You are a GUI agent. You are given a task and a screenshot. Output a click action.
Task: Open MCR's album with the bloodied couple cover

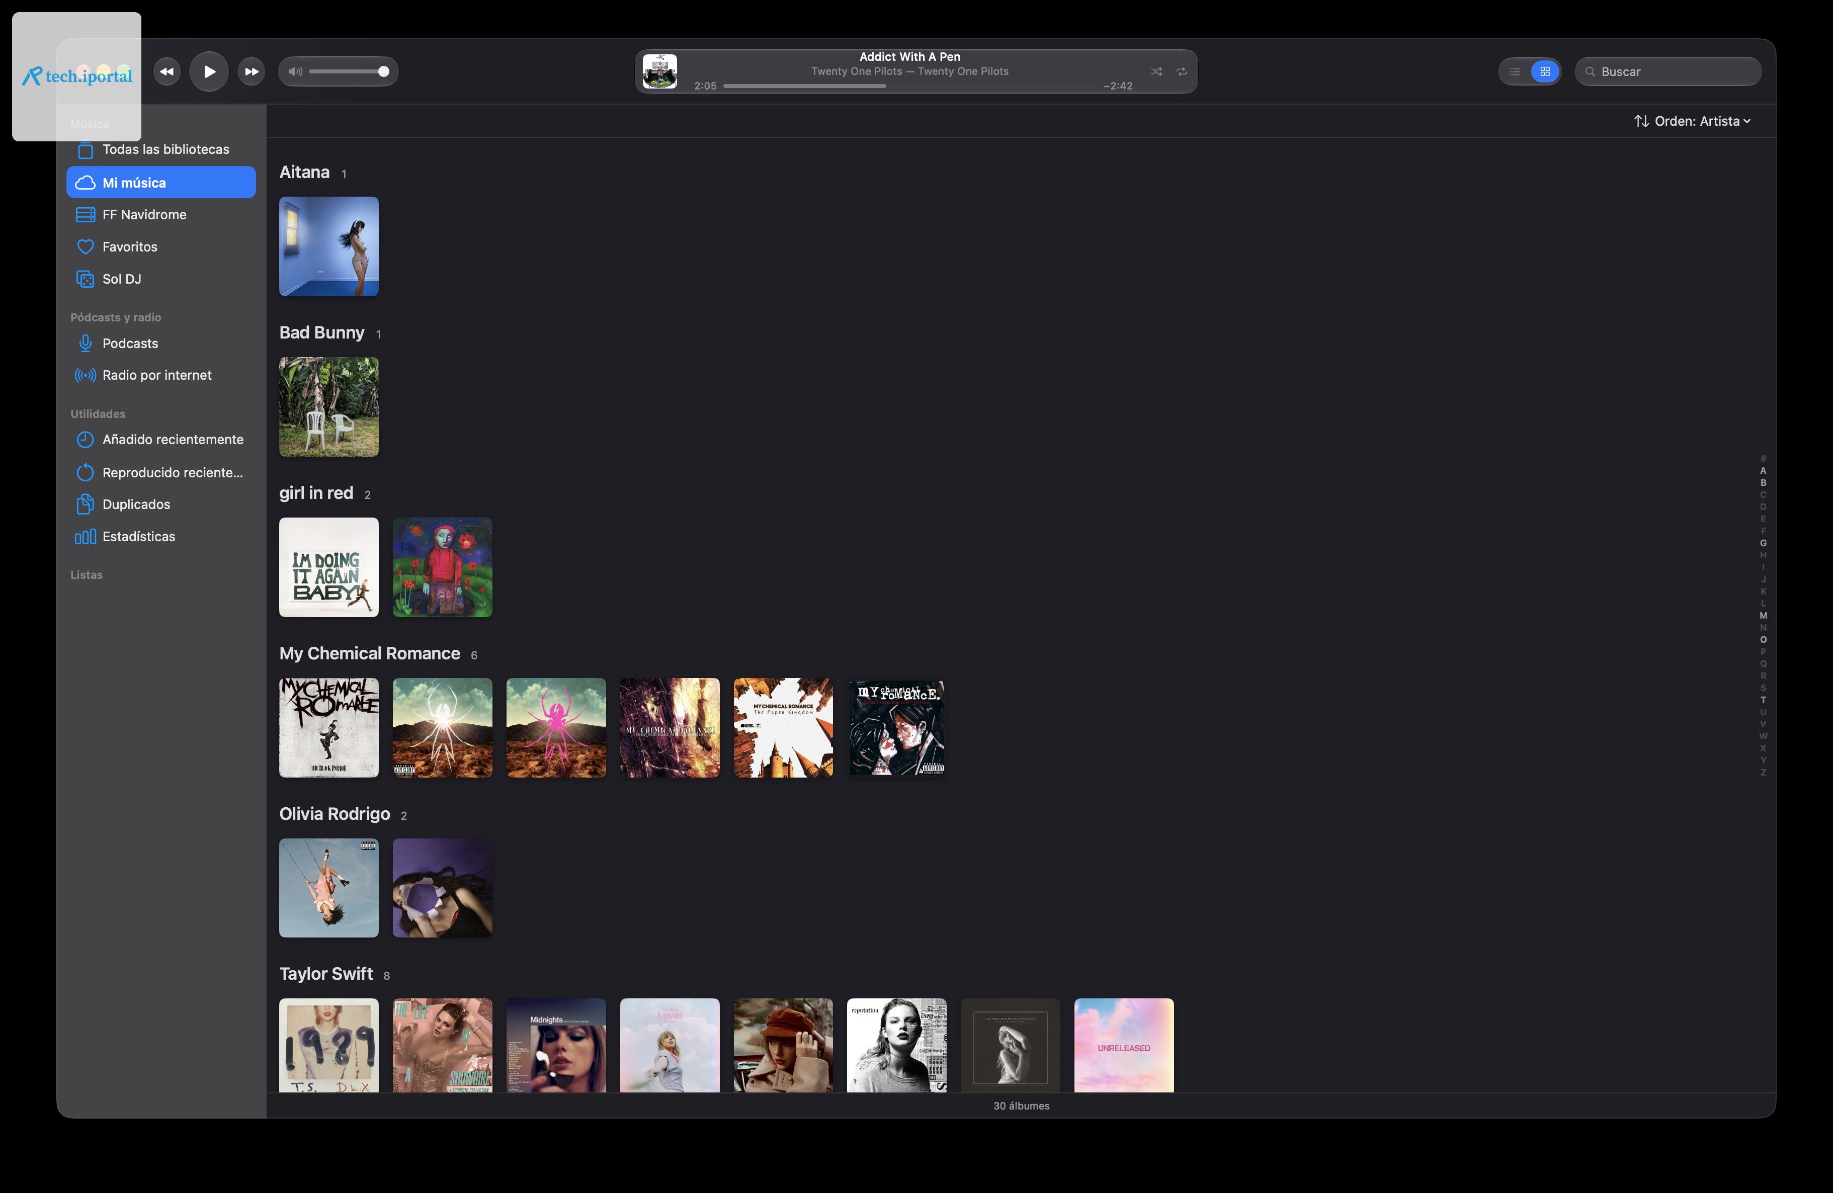(x=897, y=728)
